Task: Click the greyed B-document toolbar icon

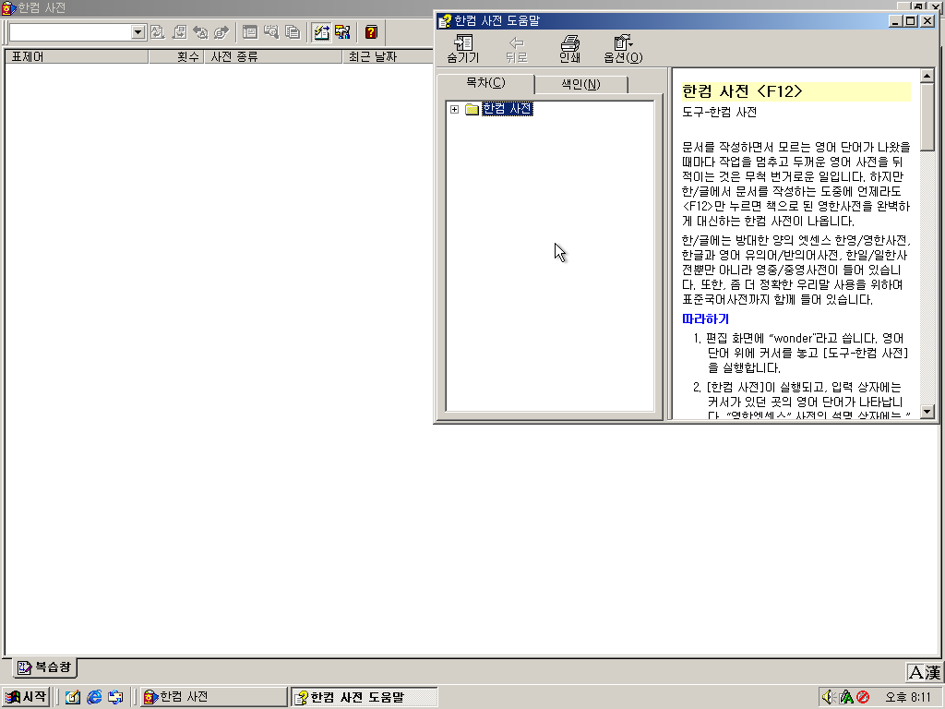Action: click(x=179, y=32)
